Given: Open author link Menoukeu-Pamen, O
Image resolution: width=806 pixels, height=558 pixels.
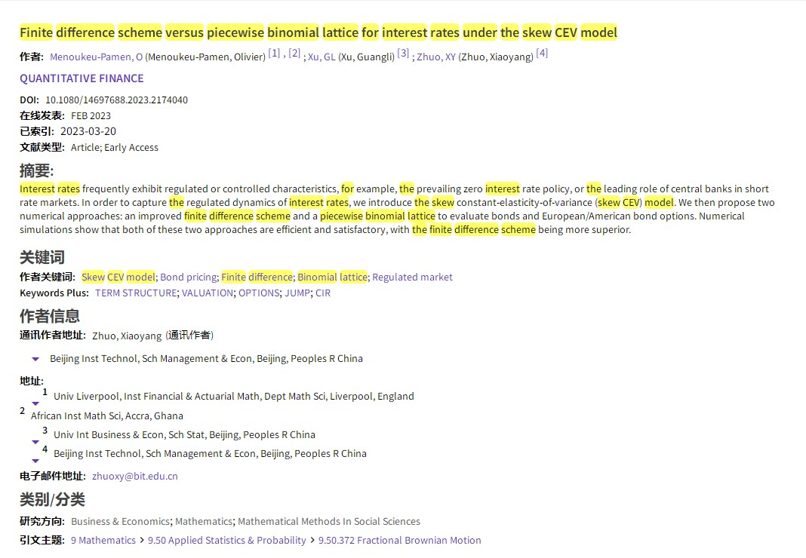Looking at the screenshot, I should (96, 57).
